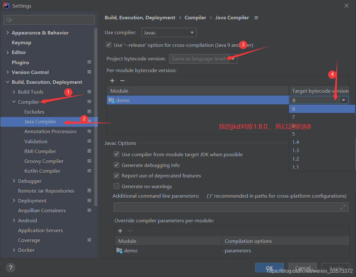Collapse Build, Execution, Deployment section
The height and width of the screenshot is (277, 356).
coord(8,82)
